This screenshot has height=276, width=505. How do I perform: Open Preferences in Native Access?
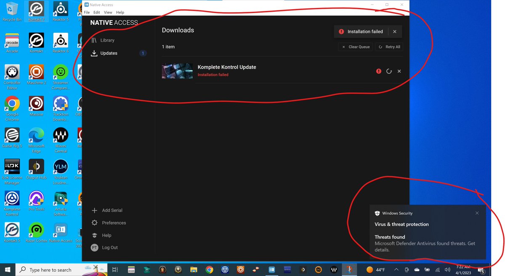[x=109, y=223]
